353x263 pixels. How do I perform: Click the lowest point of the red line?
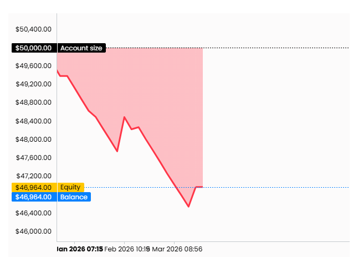(188, 207)
